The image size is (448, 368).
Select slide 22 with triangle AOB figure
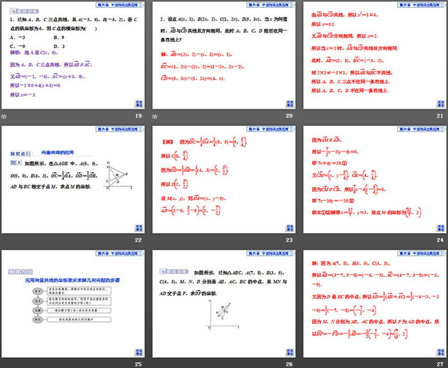pyautogui.click(x=73, y=180)
